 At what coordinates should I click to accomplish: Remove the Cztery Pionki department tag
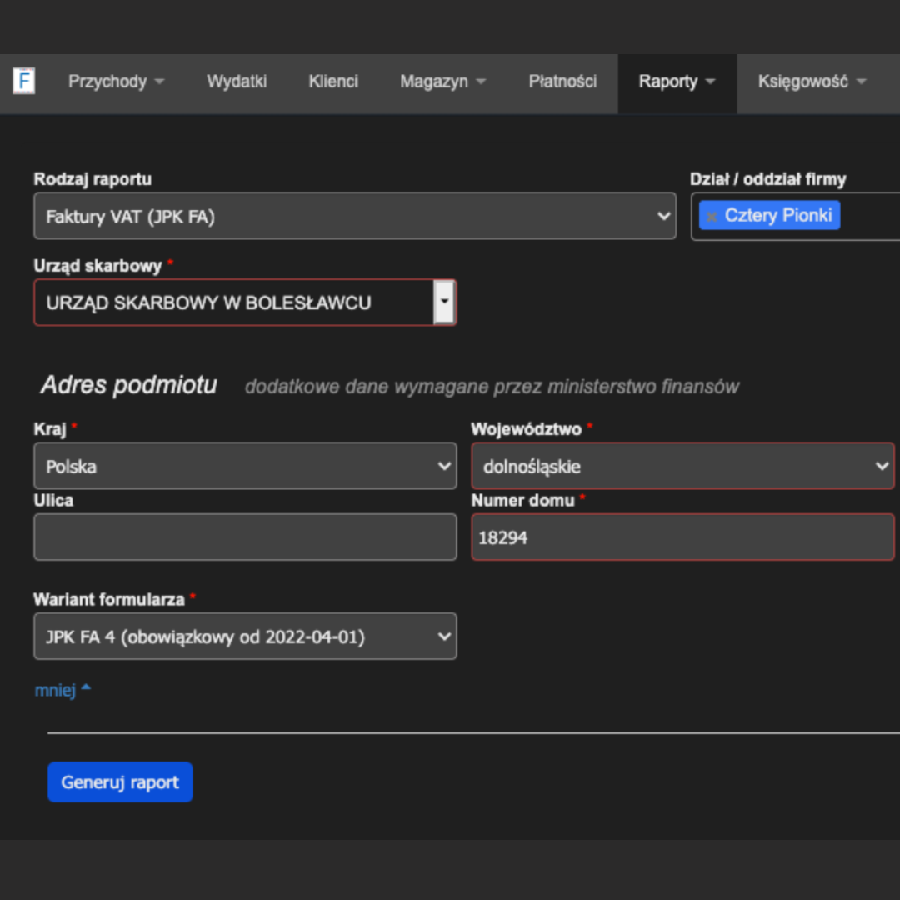point(712,217)
